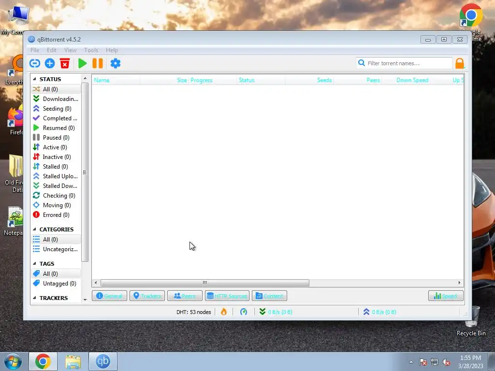Select Inactive (0) filter

(56, 157)
